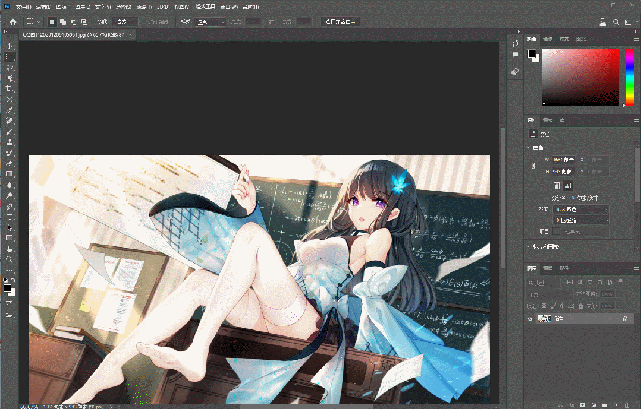The height and width of the screenshot is (409, 641).
Task: Select the Pen tool
Action: (x=10, y=206)
